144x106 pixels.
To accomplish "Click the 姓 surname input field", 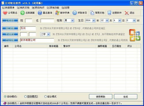I will [x=29, y=21].
